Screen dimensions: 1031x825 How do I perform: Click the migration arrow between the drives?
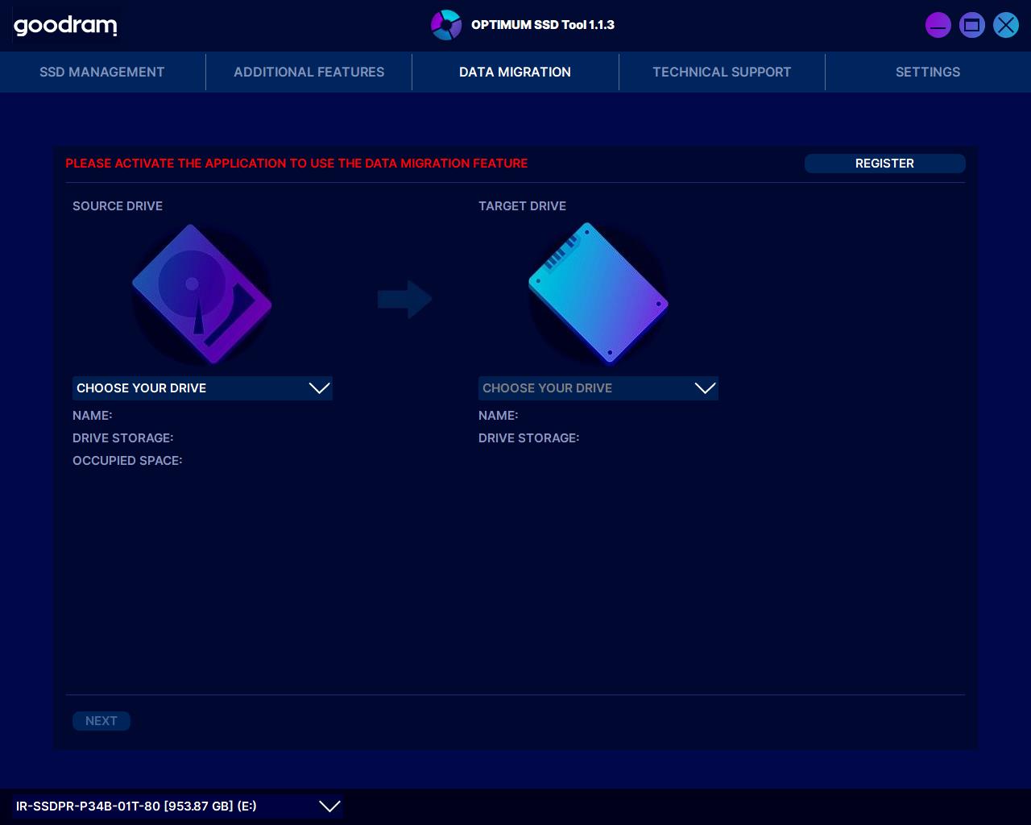[404, 299]
